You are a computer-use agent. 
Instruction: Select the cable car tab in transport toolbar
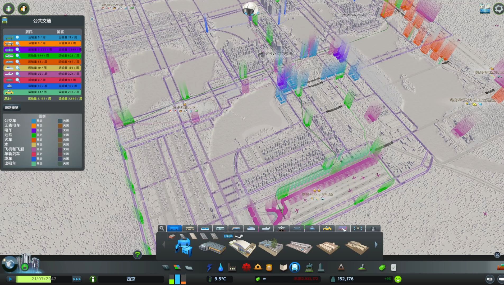tap(312, 229)
